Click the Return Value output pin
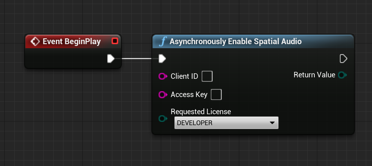Image resolution: width=372 pixels, height=166 pixels. tap(342, 75)
